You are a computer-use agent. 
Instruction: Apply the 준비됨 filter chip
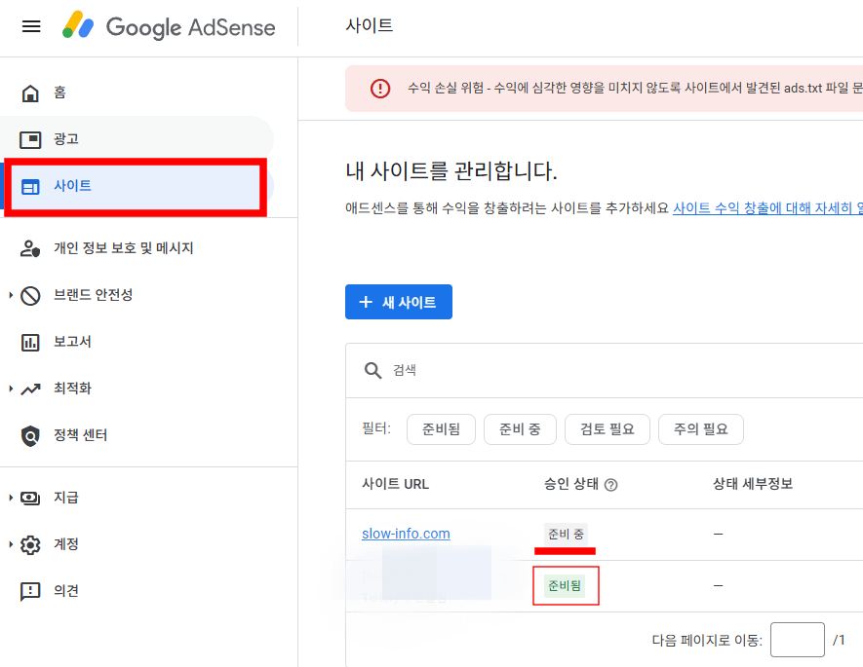tap(441, 429)
